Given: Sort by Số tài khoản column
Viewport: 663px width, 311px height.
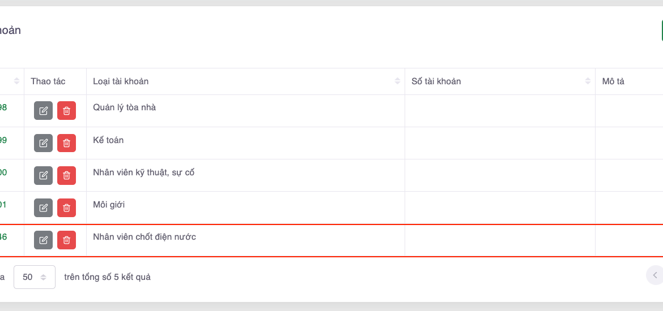Looking at the screenshot, I should [588, 81].
